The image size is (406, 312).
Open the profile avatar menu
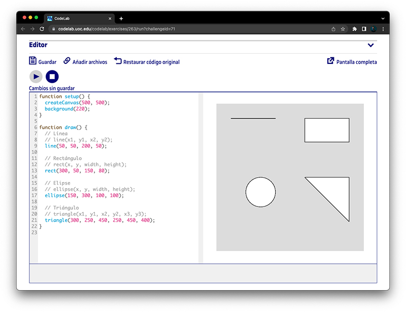[x=374, y=29]
